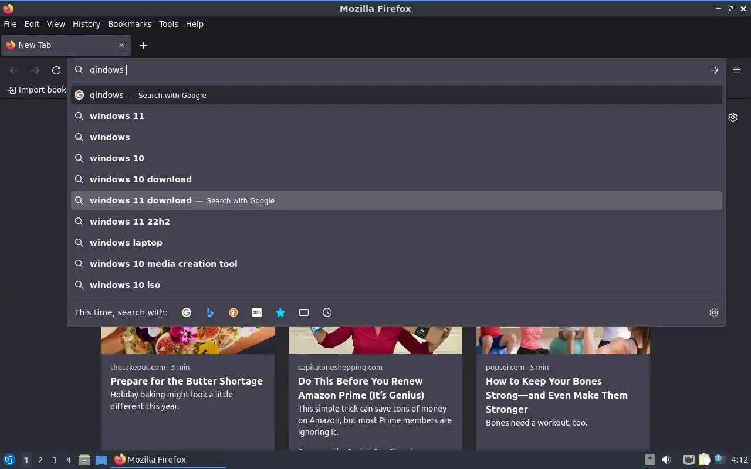
Task: Open the Firefox hamburger application menu
Action: 737,70
